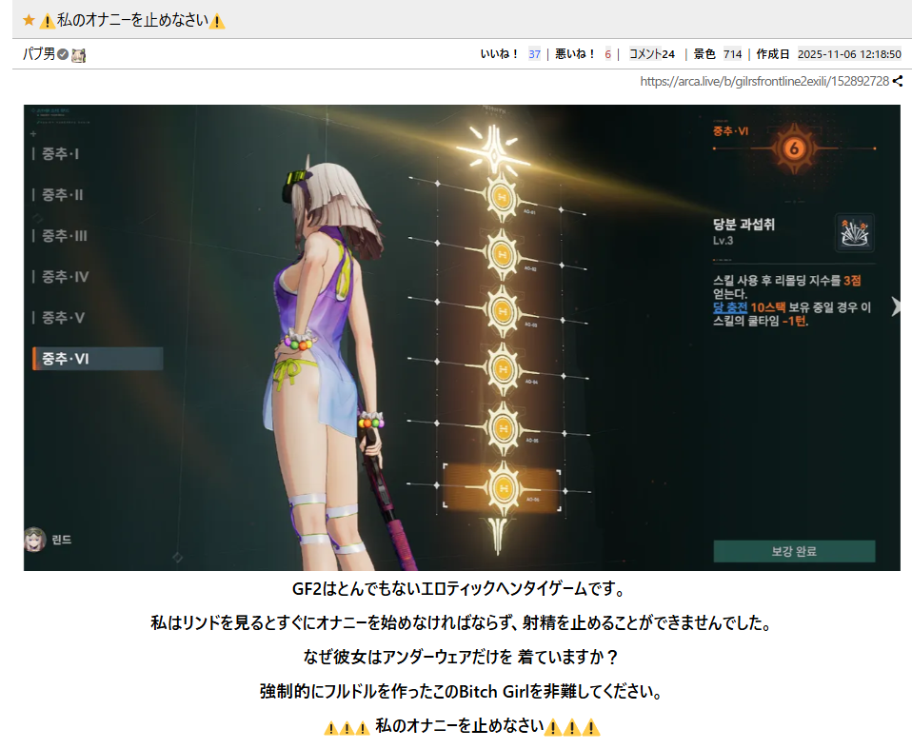This screenshot has width=912, height=749.
Task: Click the orange star icon in the title
Action: [x=29, y=20]
